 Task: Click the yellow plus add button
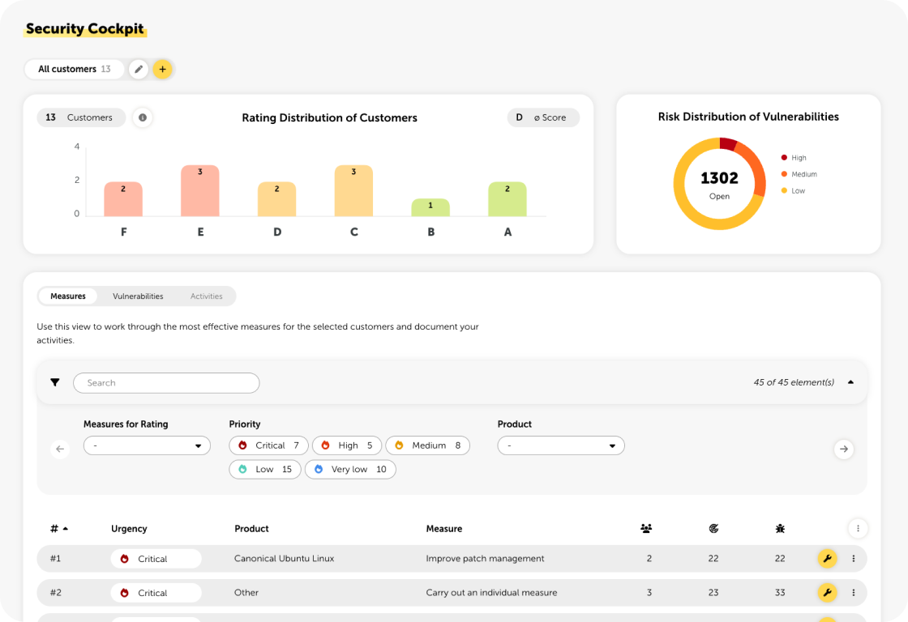162,70
